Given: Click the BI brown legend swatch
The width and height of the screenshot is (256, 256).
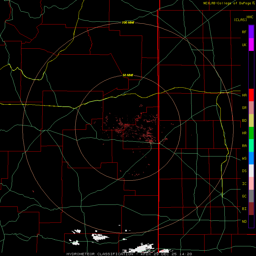Looking at the screenshot, I should point(251,209).
